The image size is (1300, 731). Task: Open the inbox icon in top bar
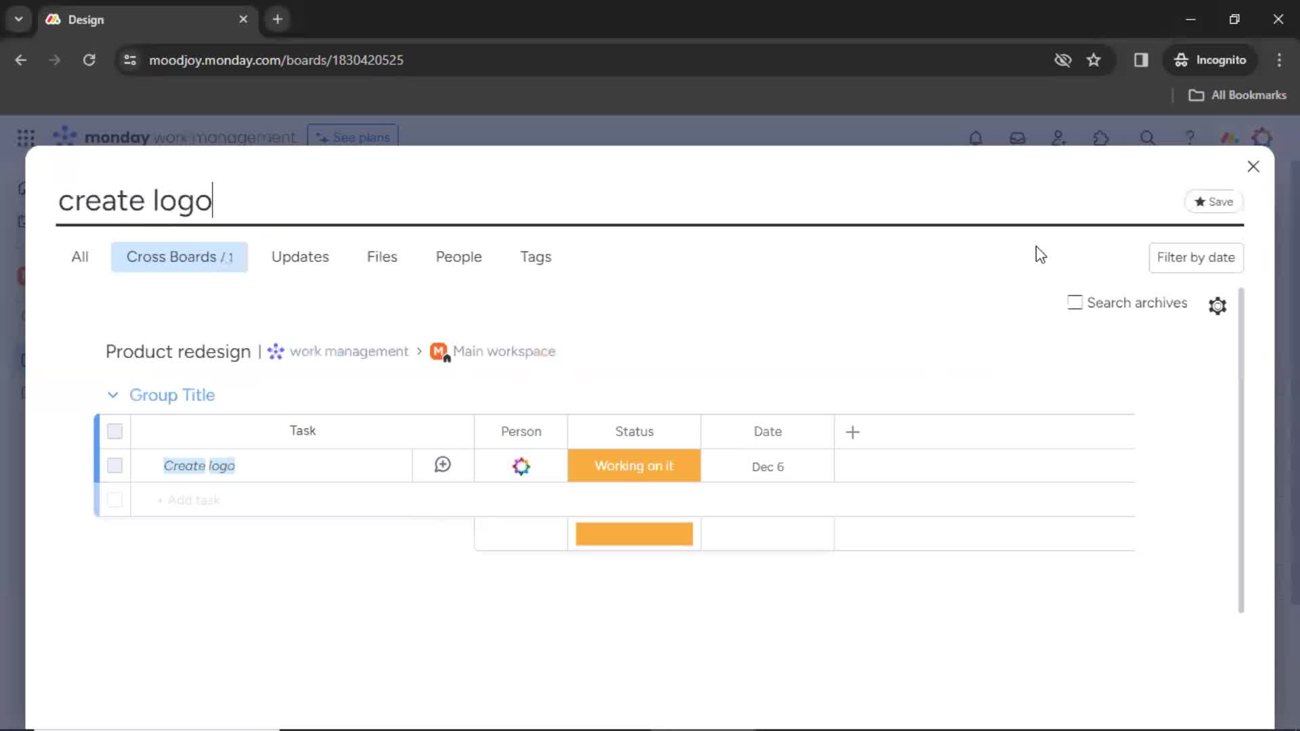pyautogui.click(x=1018, y=138)
